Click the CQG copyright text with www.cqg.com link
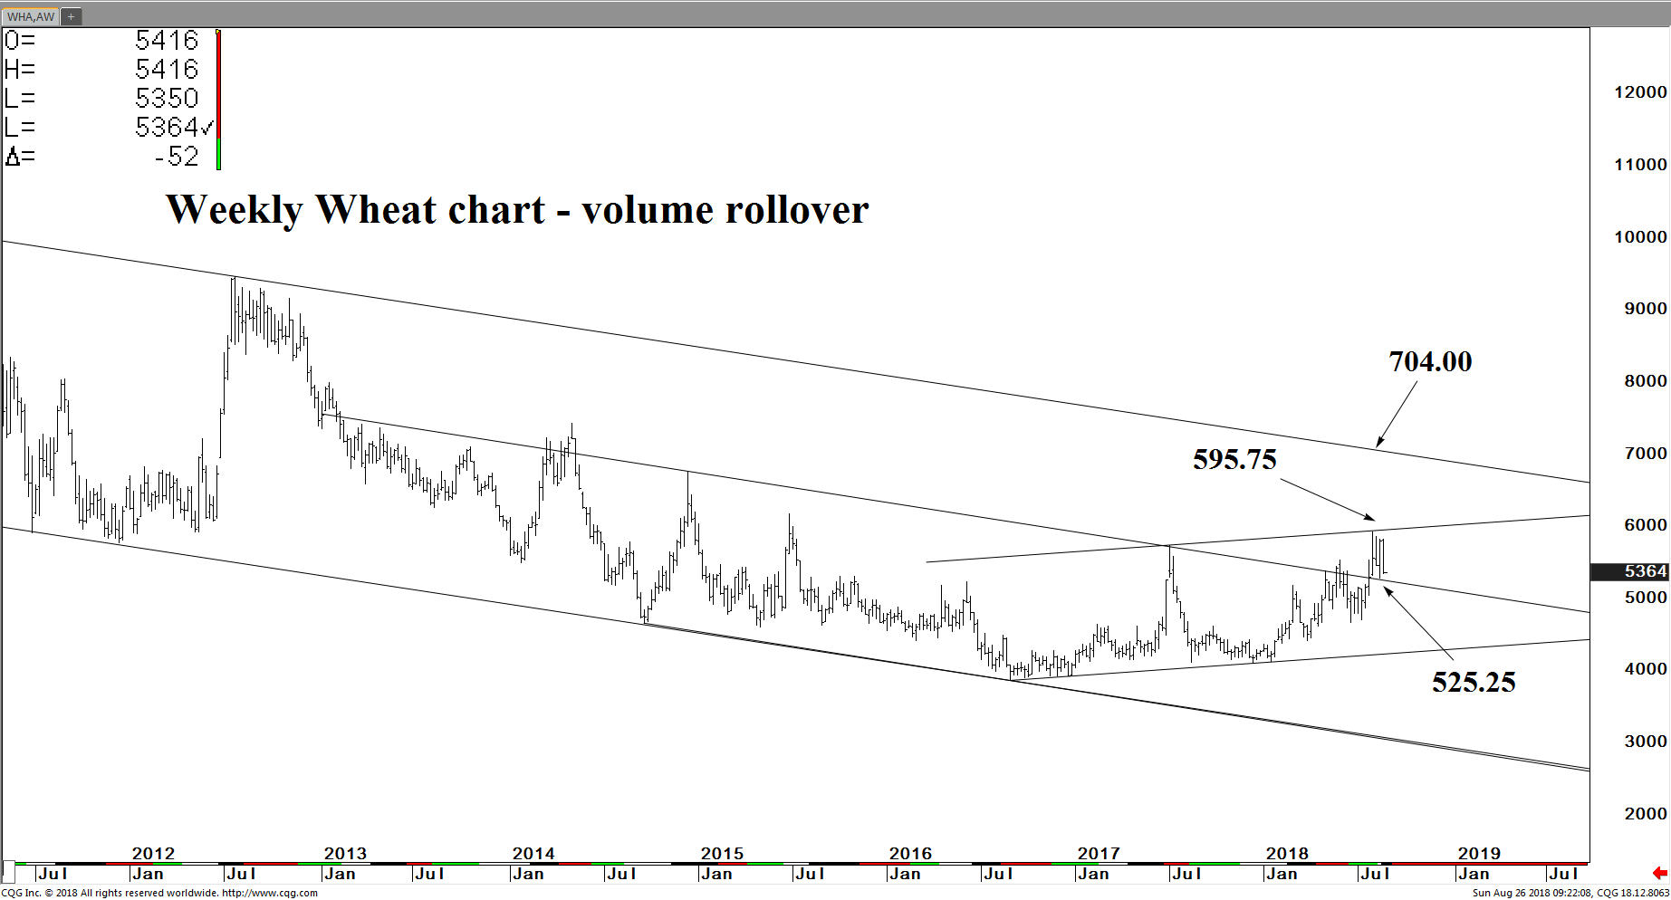This screenshot has height=900, width=1671. coord(159,893)
